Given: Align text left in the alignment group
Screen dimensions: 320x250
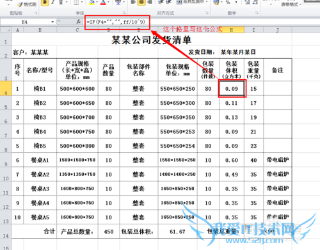Looking at the screenshot, I should tap(133, 2).
